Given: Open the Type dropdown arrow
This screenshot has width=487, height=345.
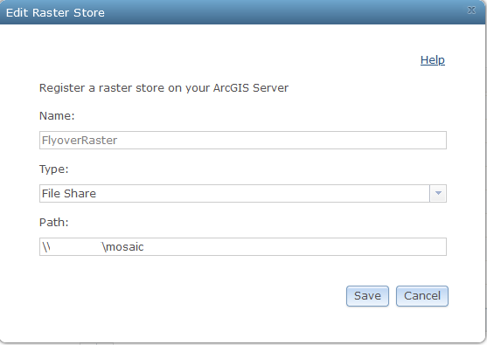Looking at the screenshot, I should coord(438,193).
